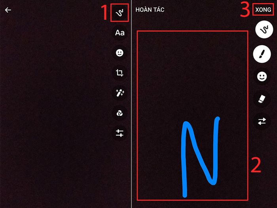Activate the eraser tool
This screenshot has height=208, width=277.
click(x=262, y=99)
